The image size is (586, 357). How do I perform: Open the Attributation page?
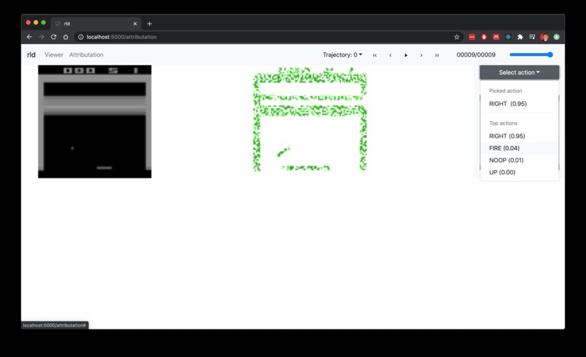point(87,55)
